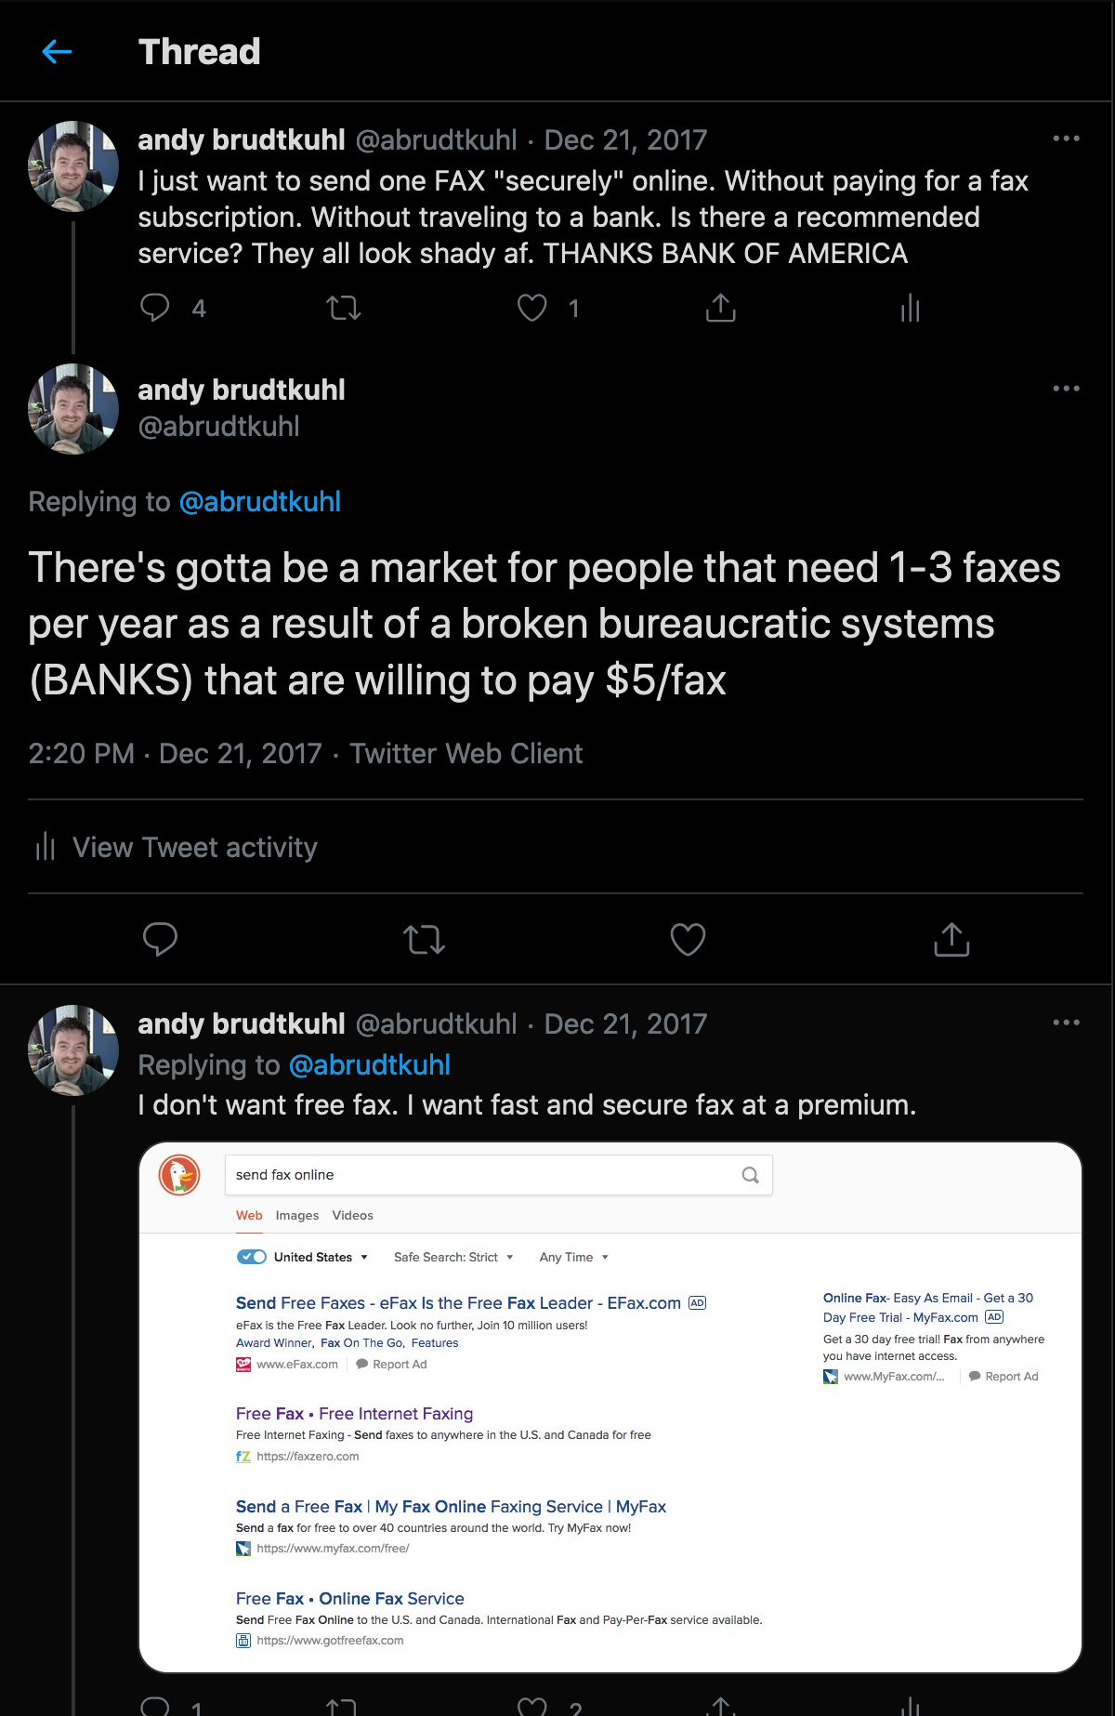Open more options on main tweet
Screen dimensions: 1115x1716
[x=1066, y=389]
